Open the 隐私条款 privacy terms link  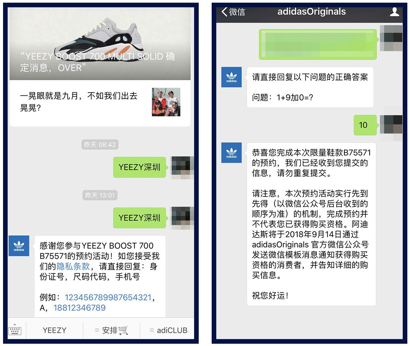(x=73, y=266)
